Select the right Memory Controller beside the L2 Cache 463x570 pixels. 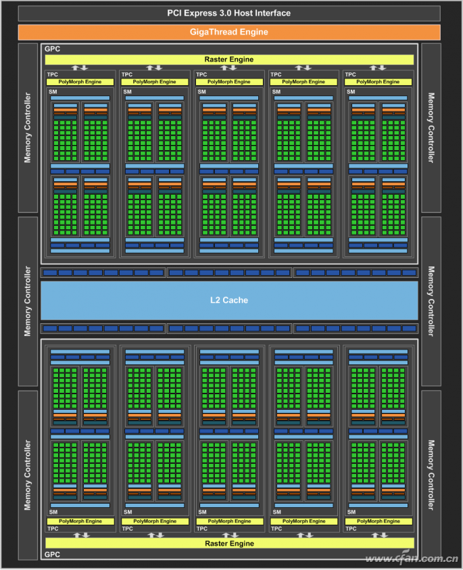point(431,302)
